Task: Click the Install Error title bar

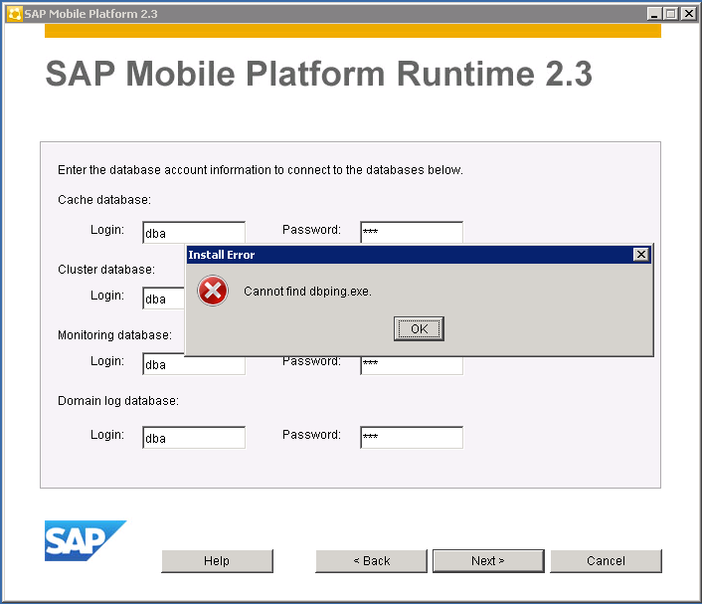Action: [x=419, y=255]
